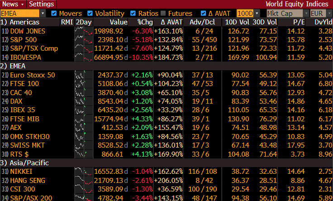Collapse the 3) Asia/Pacific section
Viewport: 333px width, 201px height.
(x=24, y=163)
